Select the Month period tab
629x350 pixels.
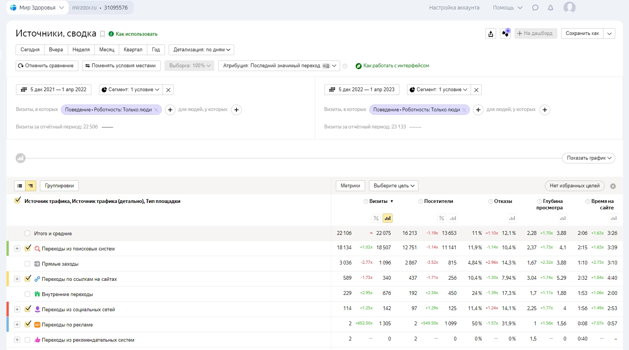[107, 50]
